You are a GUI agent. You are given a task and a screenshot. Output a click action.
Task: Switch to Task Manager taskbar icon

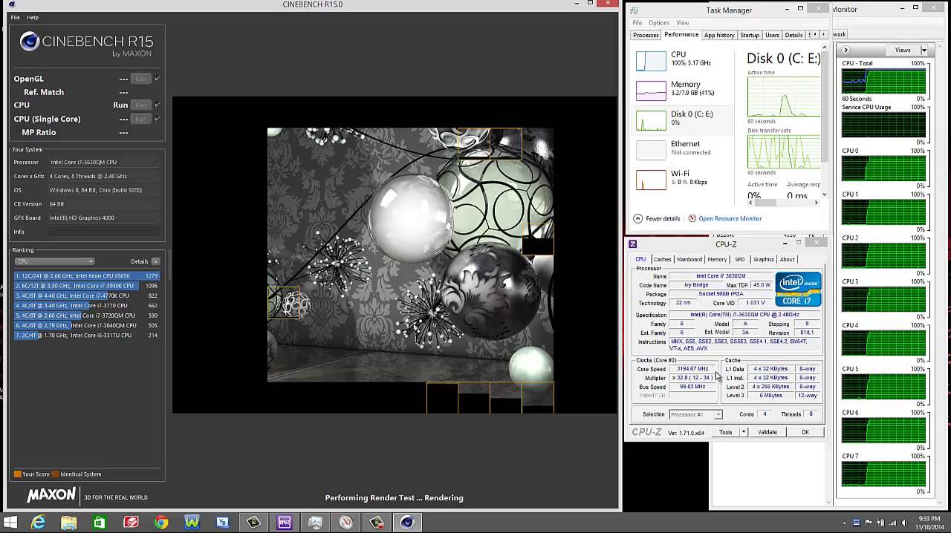tap(315, 523)
